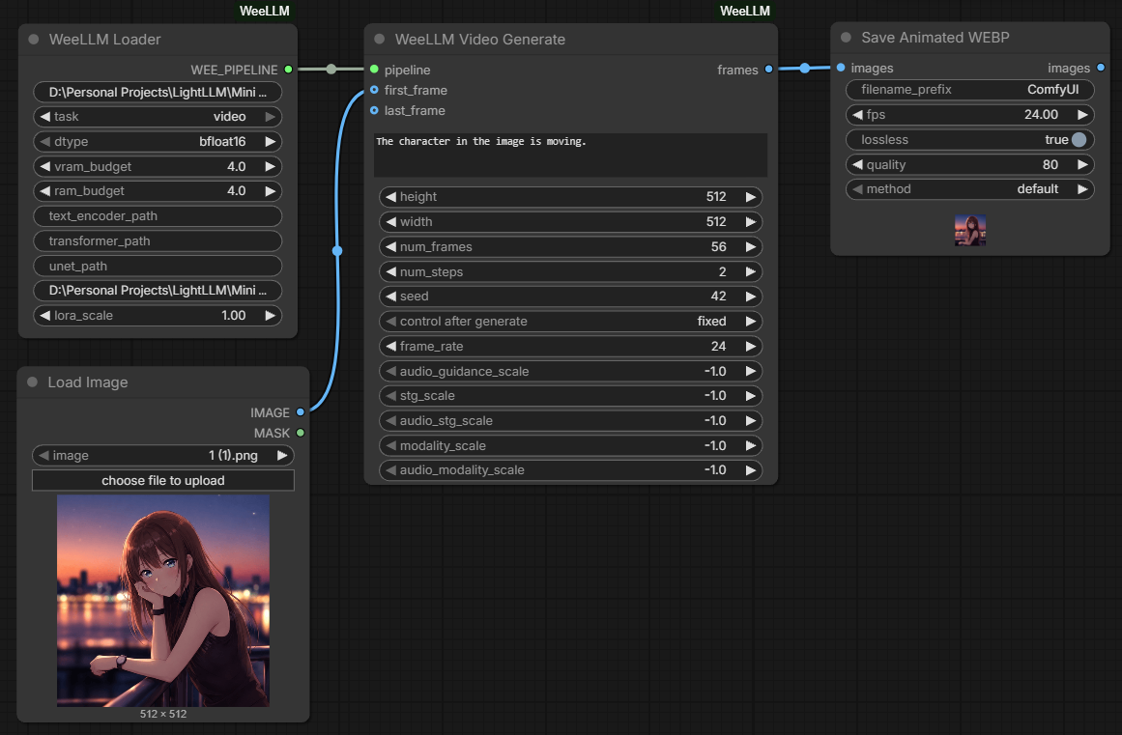Click the Save Animated WEBP node title
This screenshot has width=1122, height=735.
[935, 37]
